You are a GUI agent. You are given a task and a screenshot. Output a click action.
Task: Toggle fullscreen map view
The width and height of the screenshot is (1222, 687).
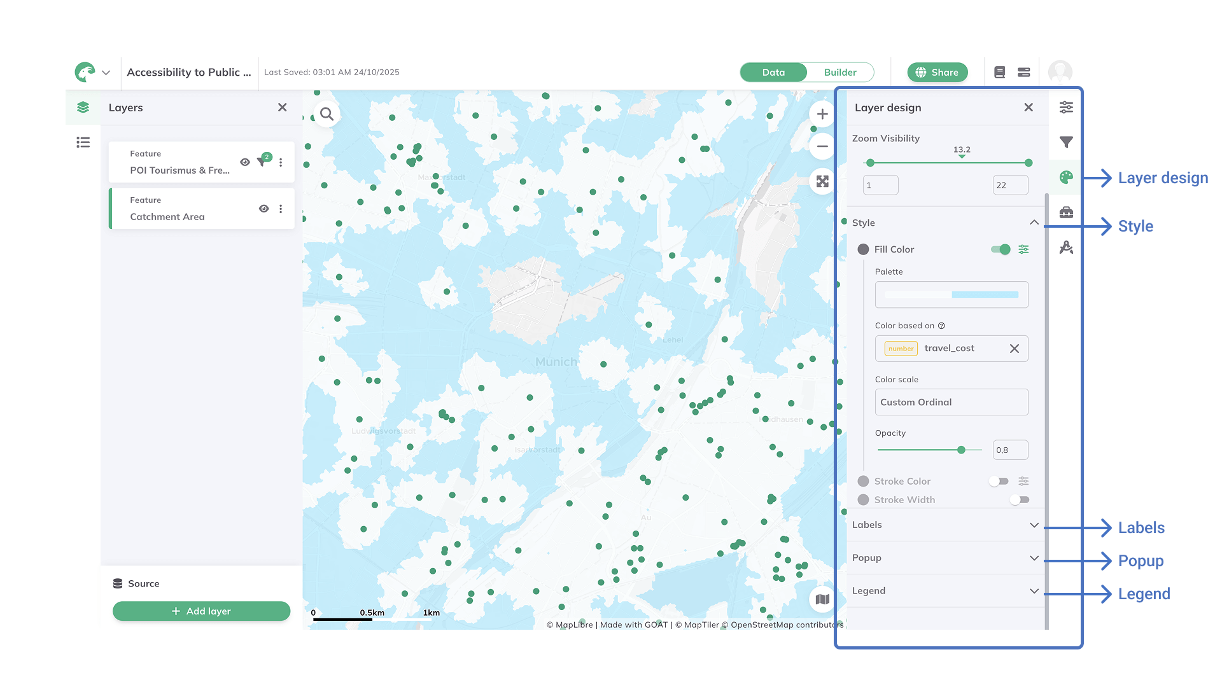(822, 182)
